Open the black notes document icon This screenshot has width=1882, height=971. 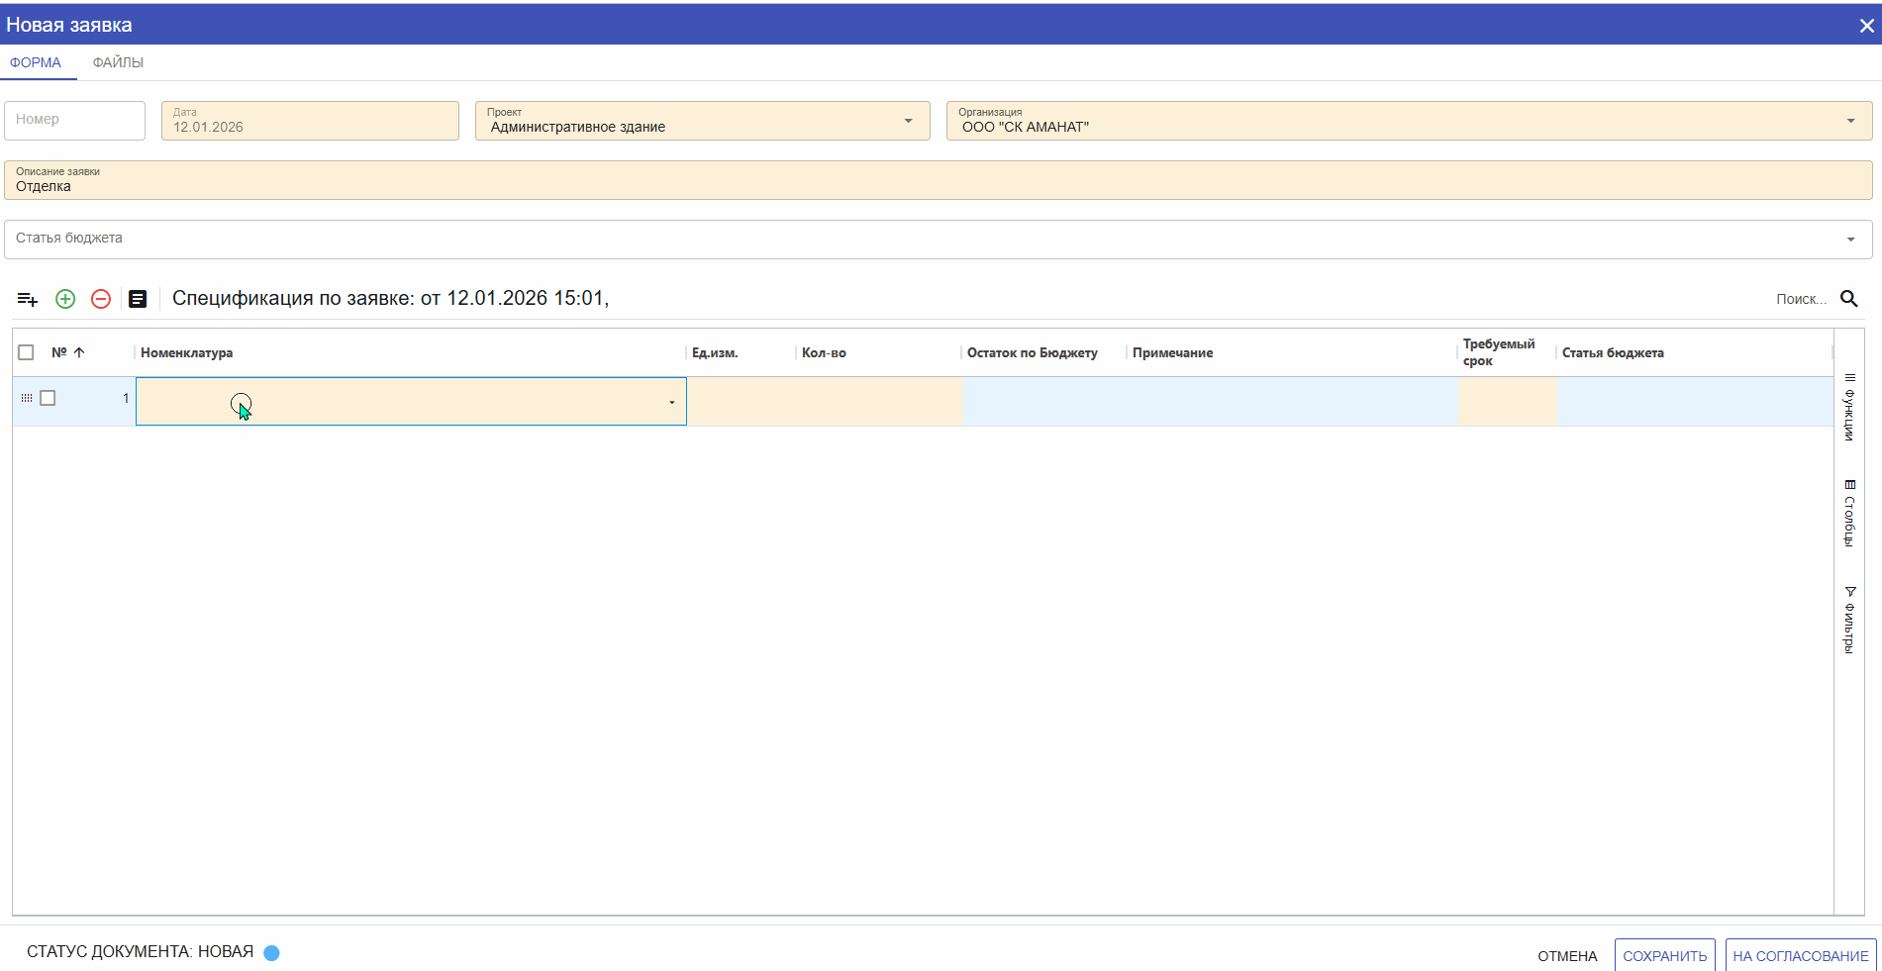(138, 299)
